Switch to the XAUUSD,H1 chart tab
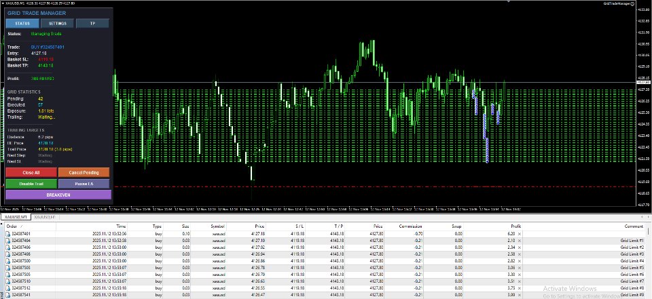 pyautogui.click(x=45, y=217)
